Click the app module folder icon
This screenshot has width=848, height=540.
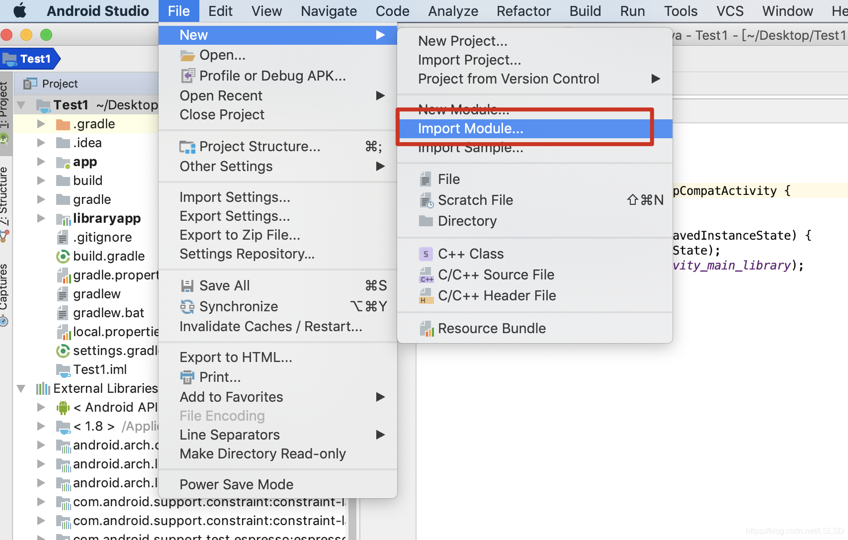coord(63,162)
